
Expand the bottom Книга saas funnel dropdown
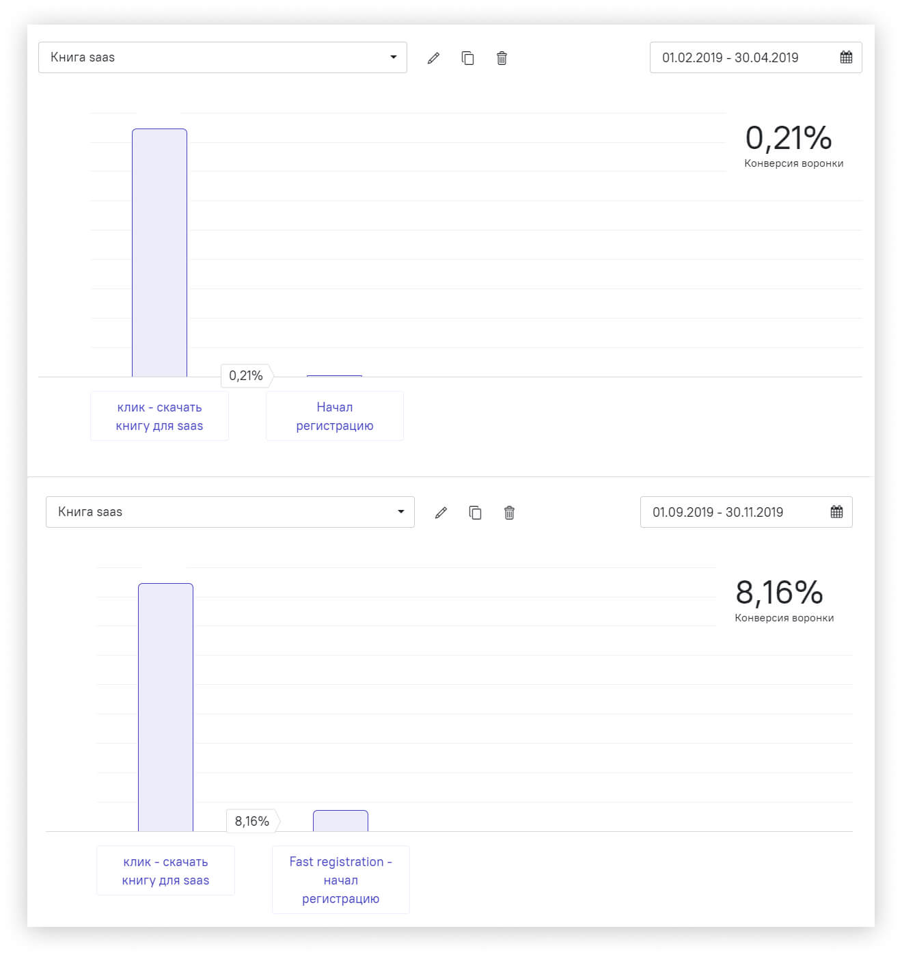230,512
